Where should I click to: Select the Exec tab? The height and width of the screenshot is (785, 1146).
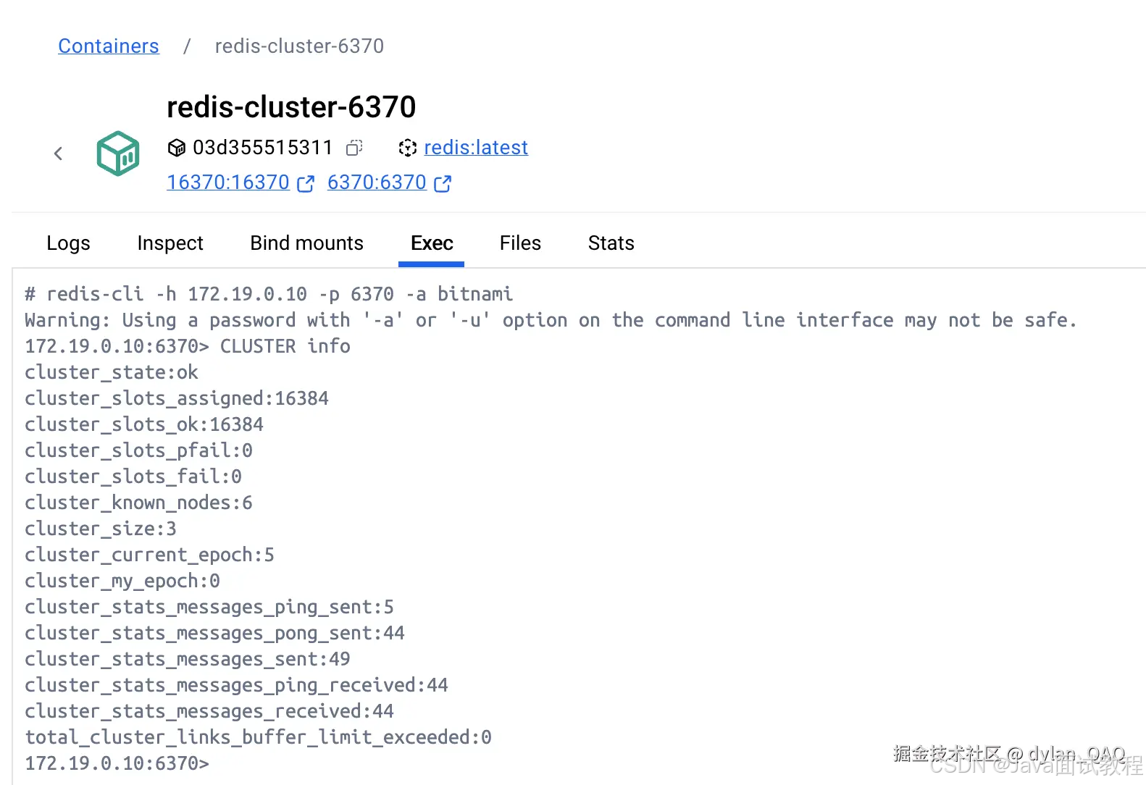click(x=432, y=243)
